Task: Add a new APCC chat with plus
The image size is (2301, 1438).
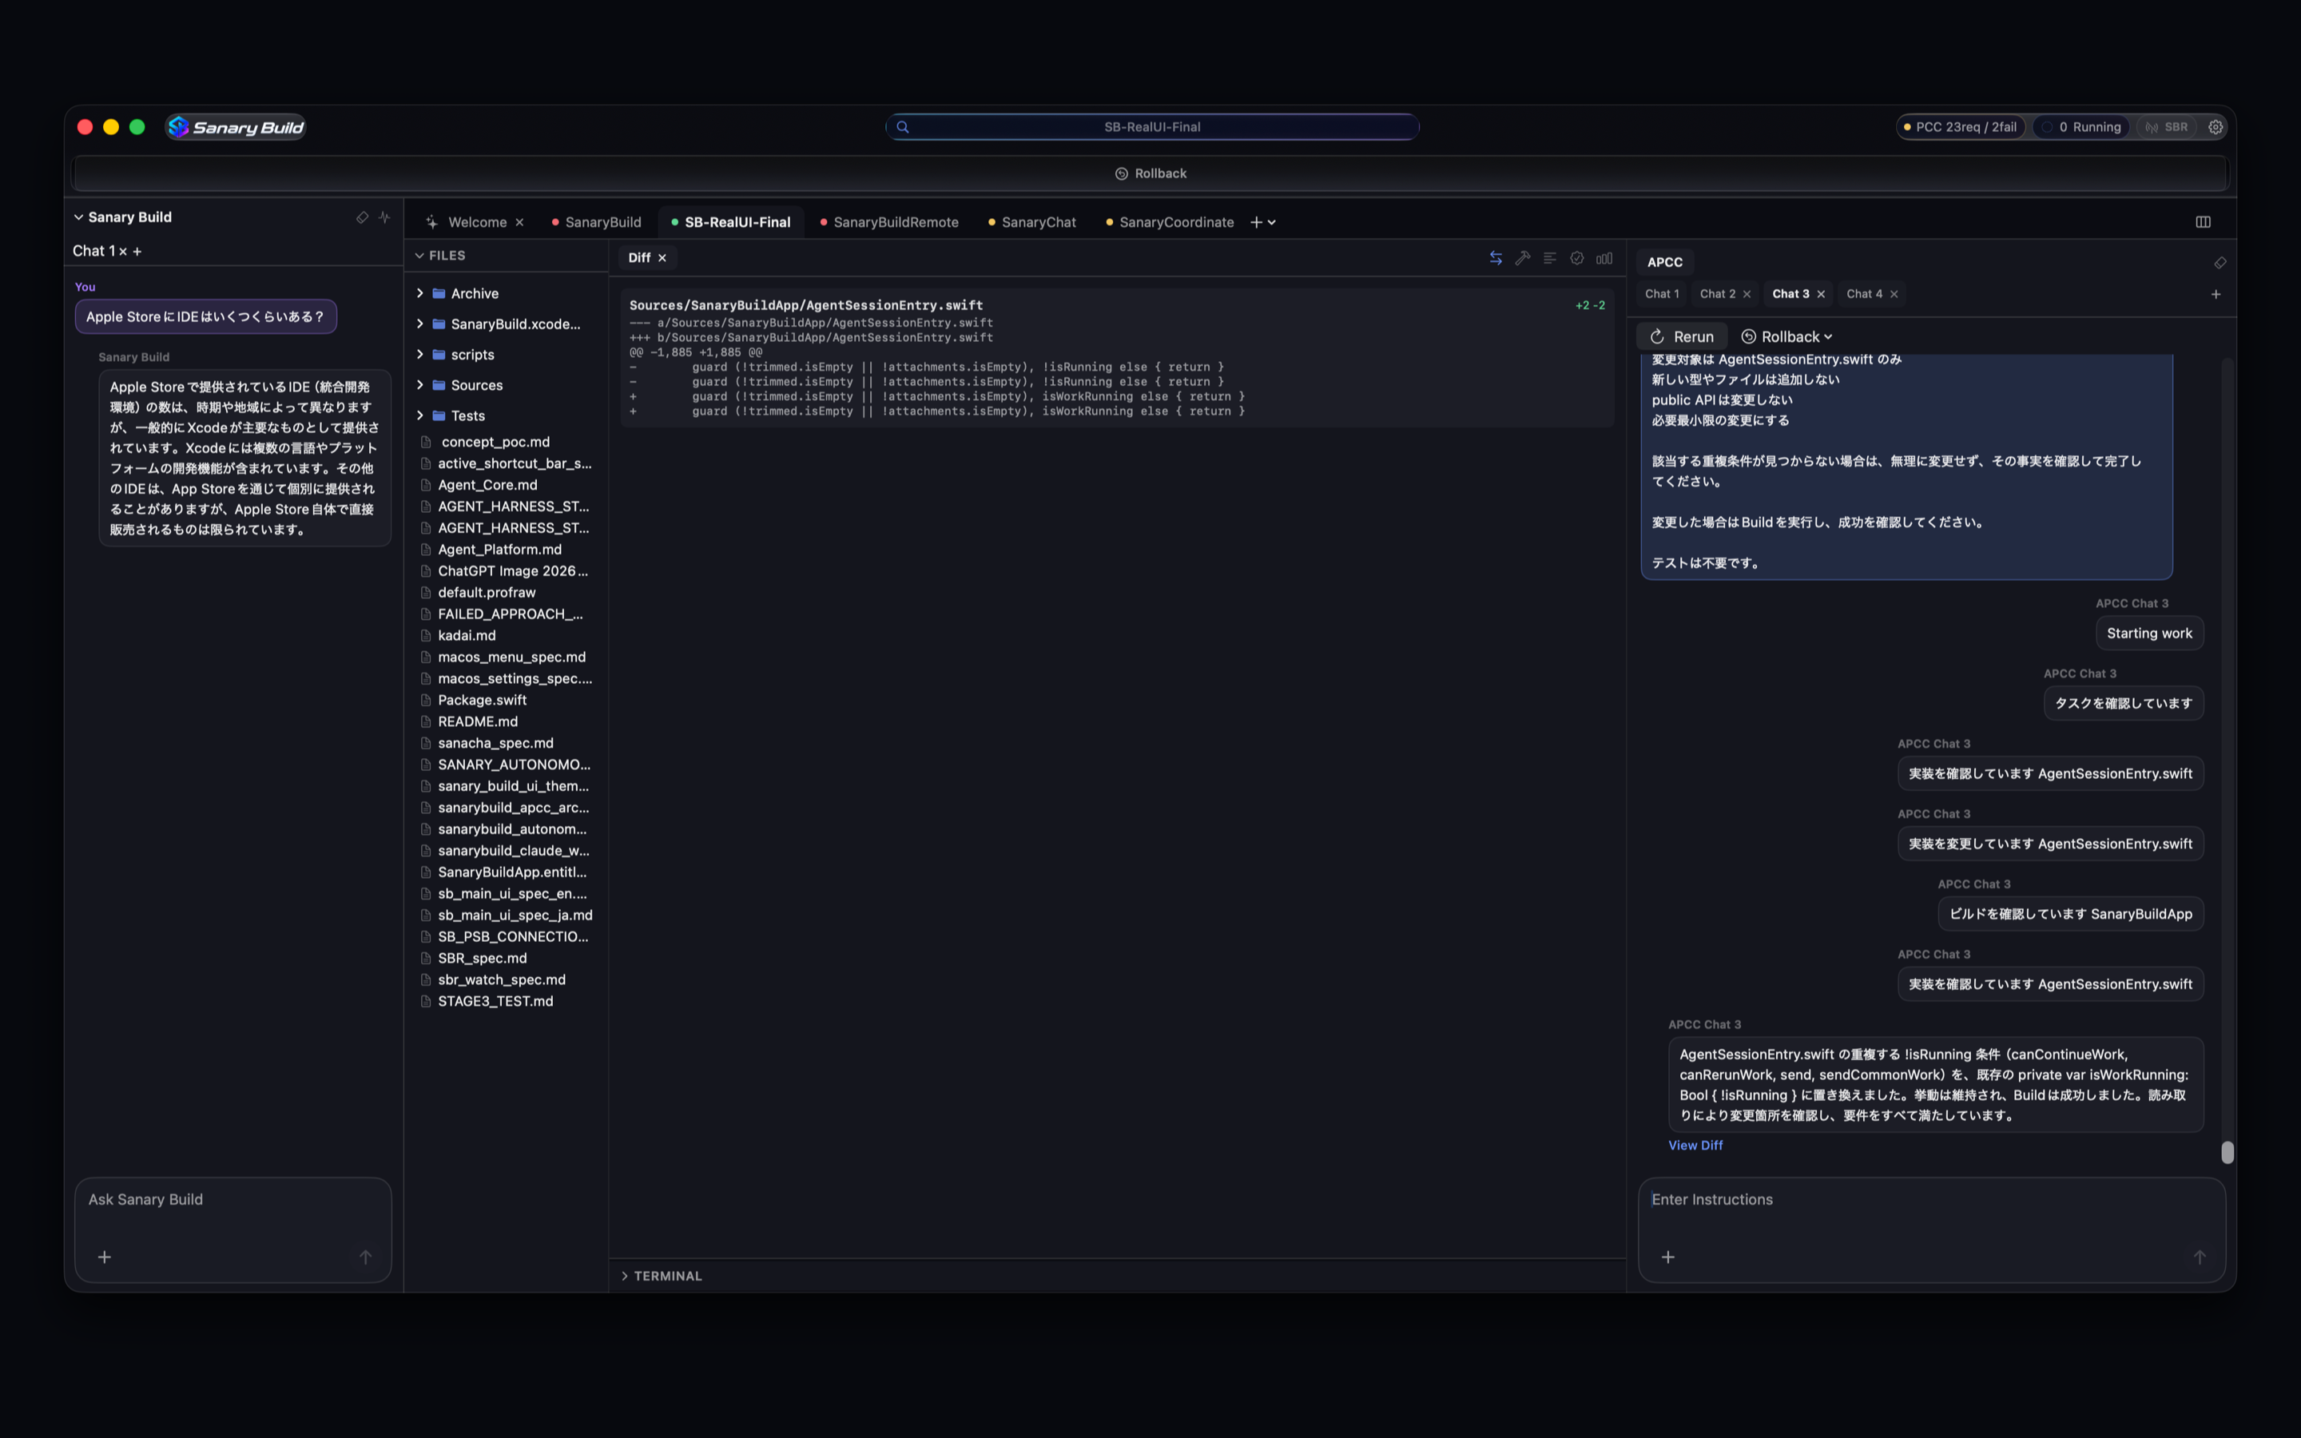Action: pyautogui.click(x=2216, y=294)
